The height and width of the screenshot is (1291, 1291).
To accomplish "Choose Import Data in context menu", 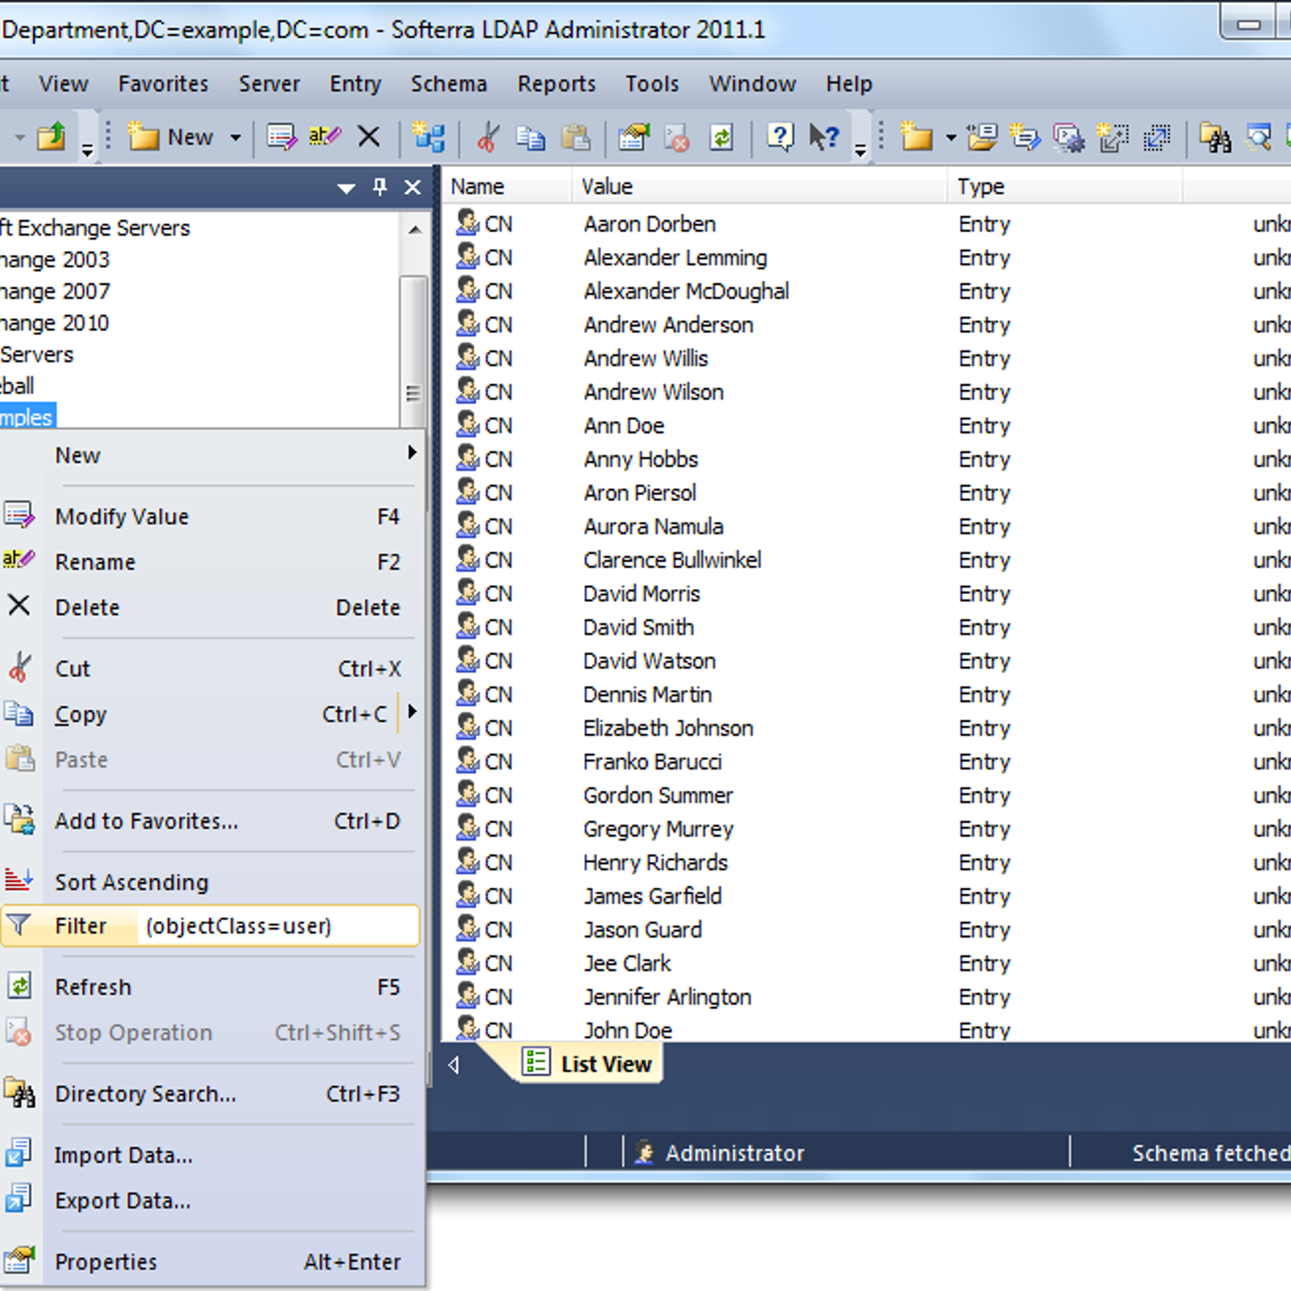I will [211, 1155].
